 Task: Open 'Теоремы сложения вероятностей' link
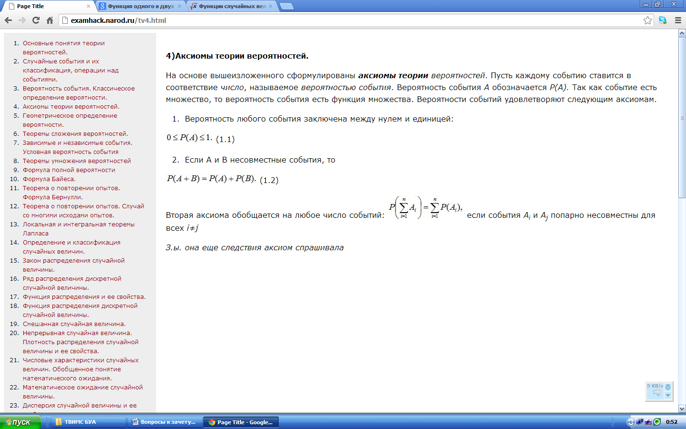(75, 133)
